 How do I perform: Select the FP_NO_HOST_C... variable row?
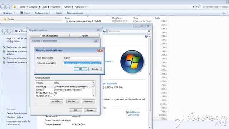pos(64,93)
